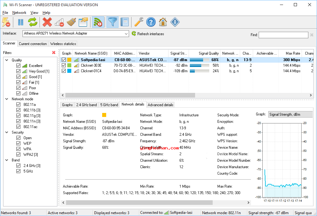Screen dimensions: 317x216
Task: Click the signal icon beside Softpedia-Iasi row
Action: (77, 60)
